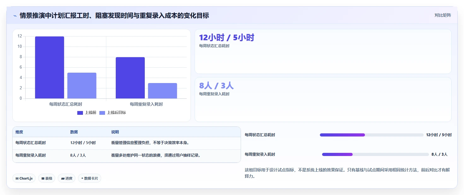The height and width of the screenshot is (195, 464).
Task: Select the 12小时 / 5小时 data card value
Action: click(226, 38)
